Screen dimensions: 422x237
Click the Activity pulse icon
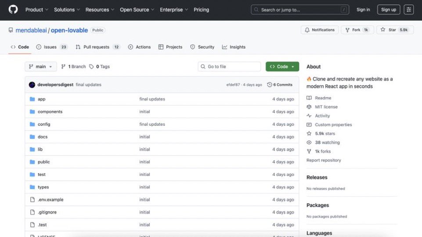click(309, 116)
